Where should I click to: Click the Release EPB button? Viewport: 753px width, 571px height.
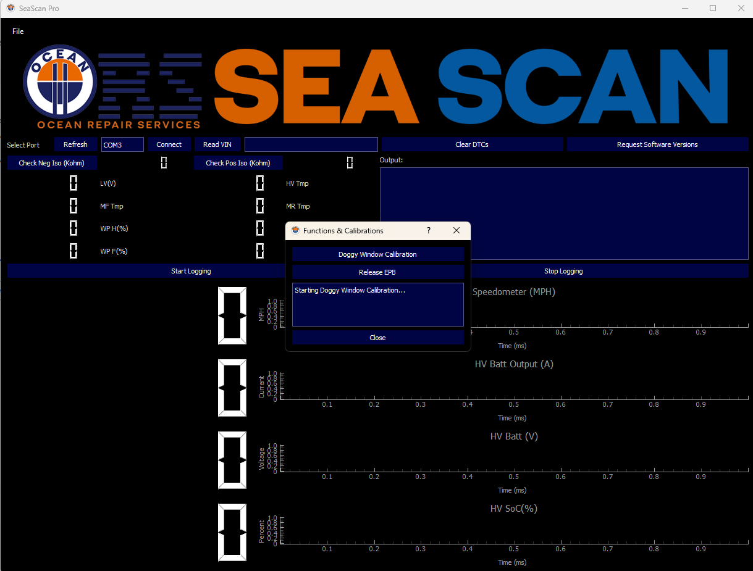pos(377,272)
